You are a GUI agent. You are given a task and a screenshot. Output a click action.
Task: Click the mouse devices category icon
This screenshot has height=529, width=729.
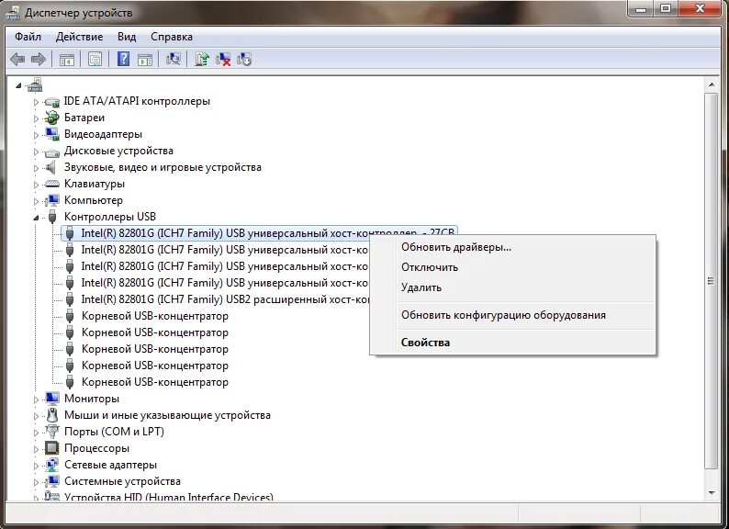click(52, 414)
